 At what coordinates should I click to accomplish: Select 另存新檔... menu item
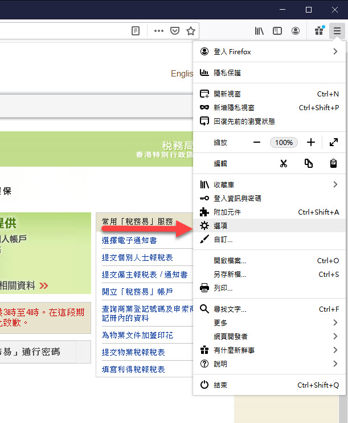click(269, 275)
